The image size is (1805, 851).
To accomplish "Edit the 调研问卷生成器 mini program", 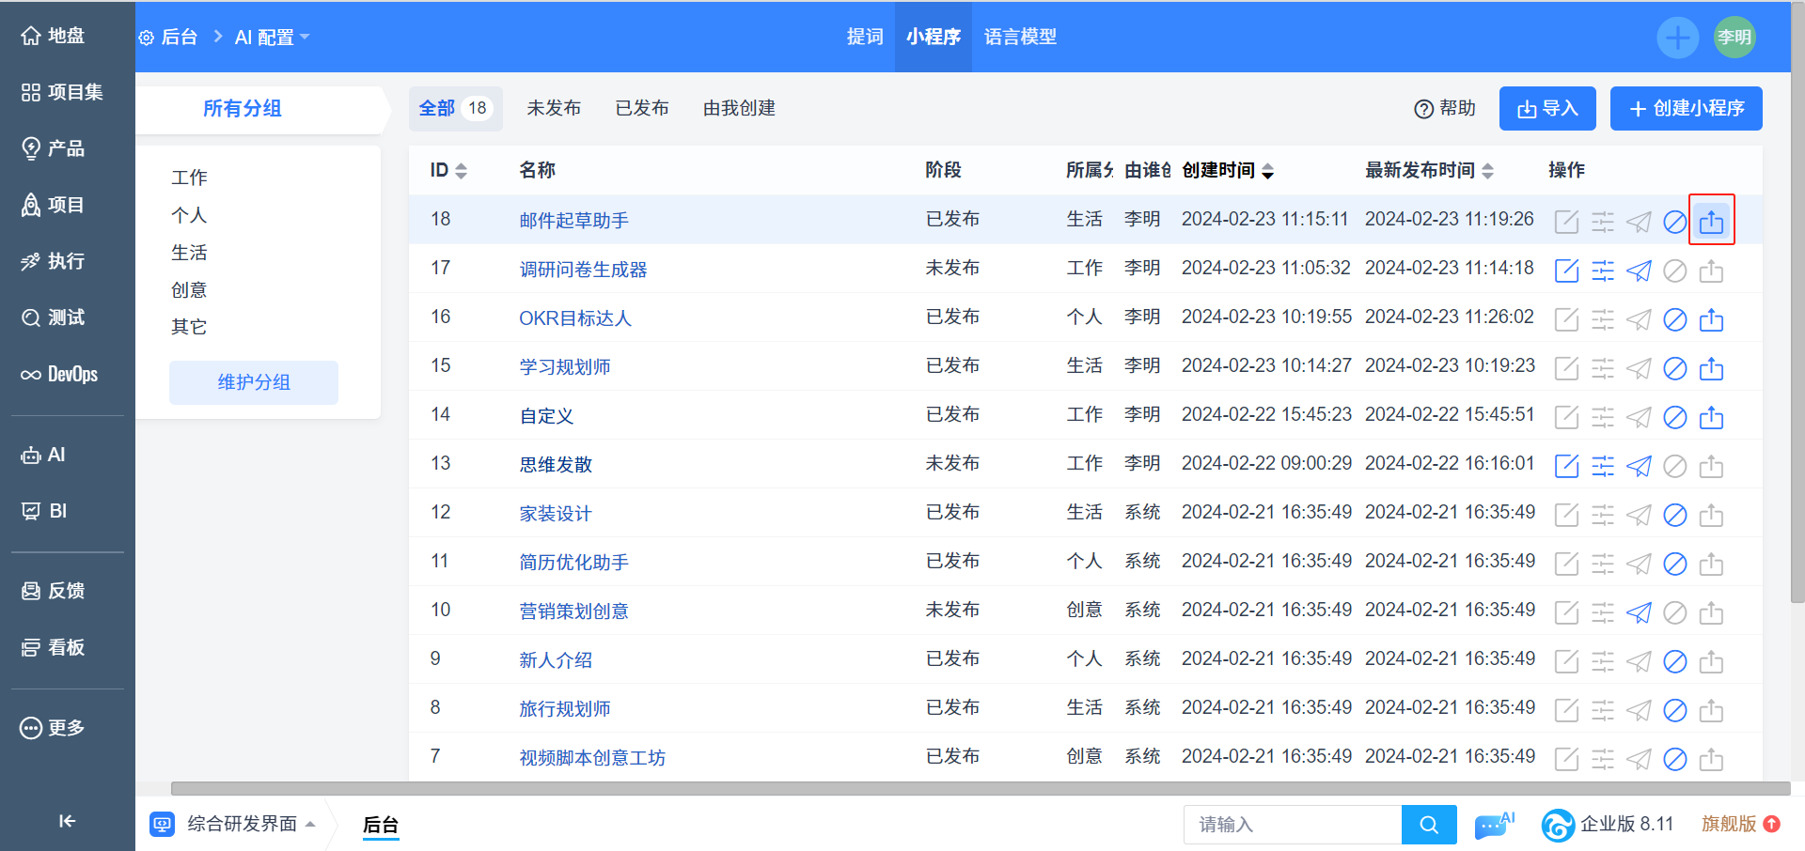I will point(1566,271).
